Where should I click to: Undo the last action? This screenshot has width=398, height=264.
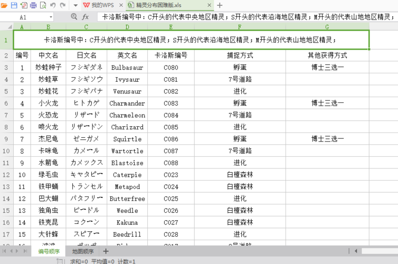pos(53,5)
